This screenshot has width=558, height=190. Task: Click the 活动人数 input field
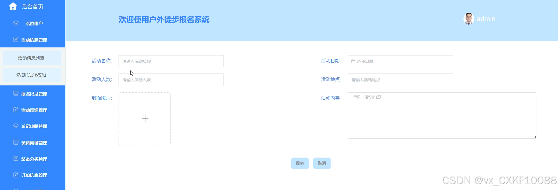click(171, 79)
